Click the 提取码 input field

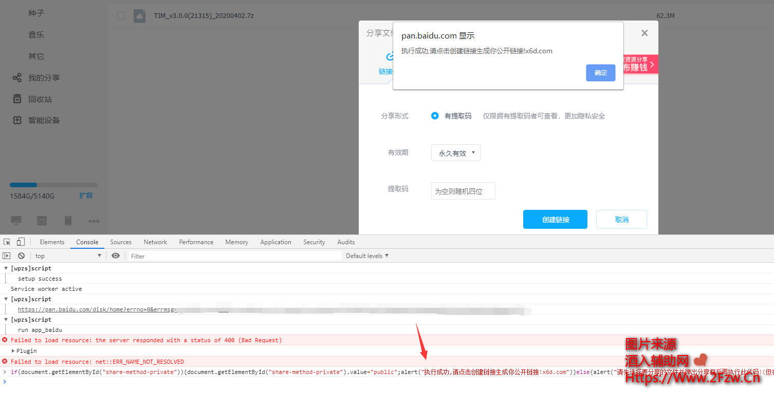tap(463, 191)
